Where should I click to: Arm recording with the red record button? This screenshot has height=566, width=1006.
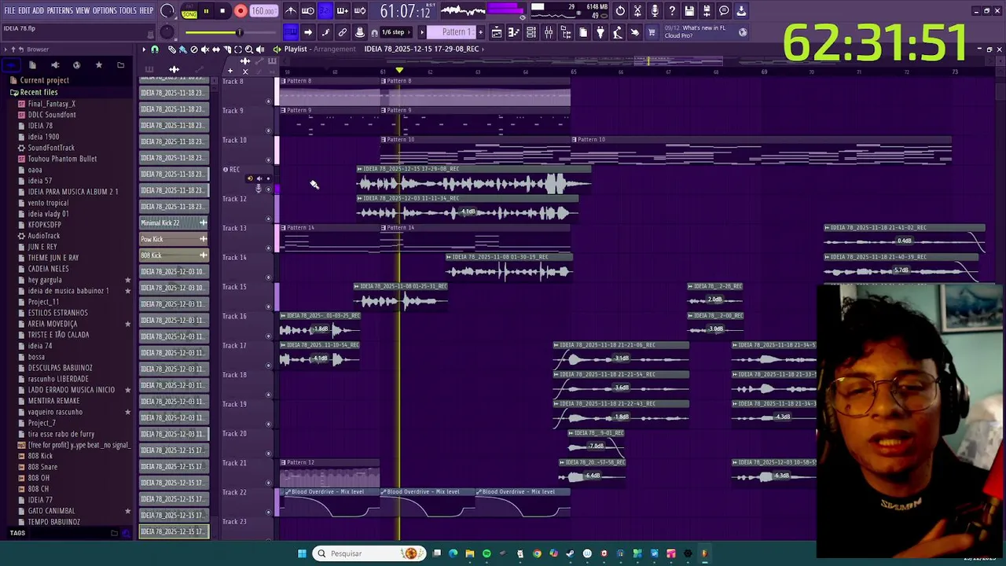[x=240, y=12]
